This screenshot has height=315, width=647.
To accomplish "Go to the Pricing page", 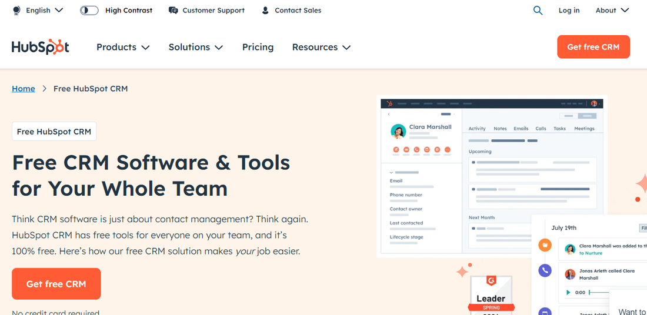I will pos(258,47).
